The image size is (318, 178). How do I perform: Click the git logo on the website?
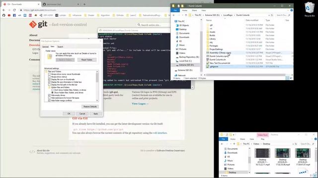pos(38,24)
